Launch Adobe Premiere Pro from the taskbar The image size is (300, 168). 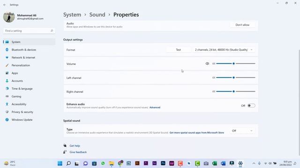tap(146, 163)
